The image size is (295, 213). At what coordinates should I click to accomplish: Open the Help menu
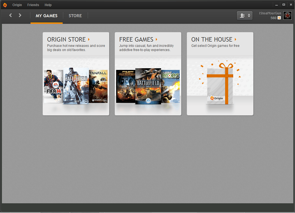(x=48, y=5)
